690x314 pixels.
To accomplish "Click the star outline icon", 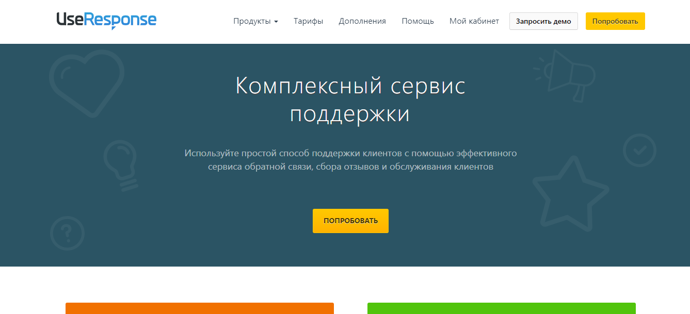I will pos(569,196).
